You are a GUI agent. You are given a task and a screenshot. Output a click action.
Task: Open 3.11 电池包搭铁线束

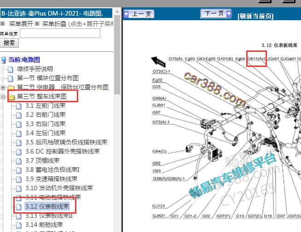pyautogui.click(x=53, y=197)
